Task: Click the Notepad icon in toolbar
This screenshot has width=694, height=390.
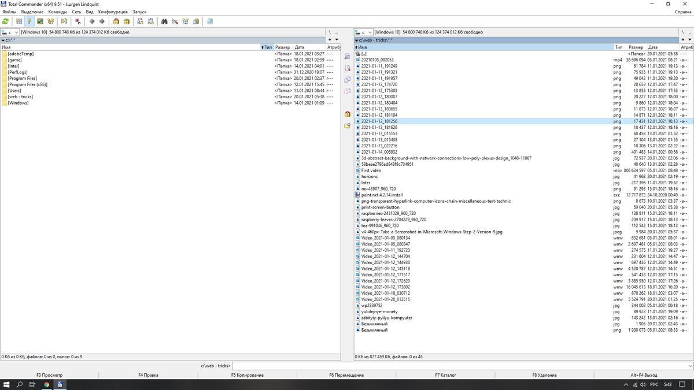Action: pos(209,21)
